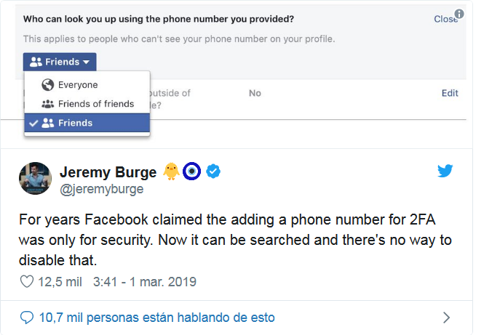Screen dimensions: 500x335
Task: Open the tweet timestamp 3:41 - 1 mar. 2019
Action: click(145, 281)
